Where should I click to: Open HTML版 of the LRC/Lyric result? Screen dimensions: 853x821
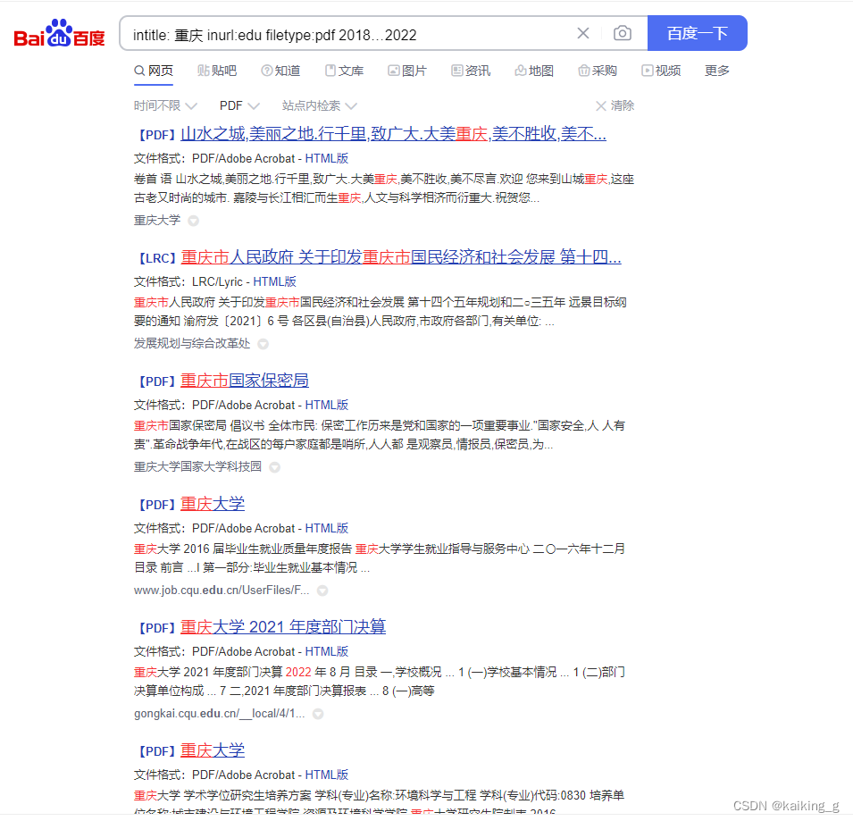[275, 281]
